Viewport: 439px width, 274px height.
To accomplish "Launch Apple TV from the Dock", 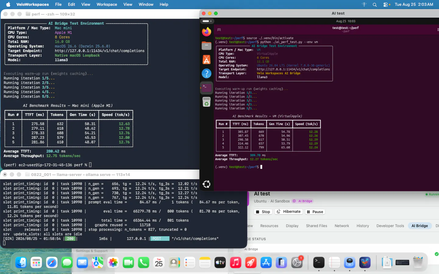I will [x=220, y=262].
